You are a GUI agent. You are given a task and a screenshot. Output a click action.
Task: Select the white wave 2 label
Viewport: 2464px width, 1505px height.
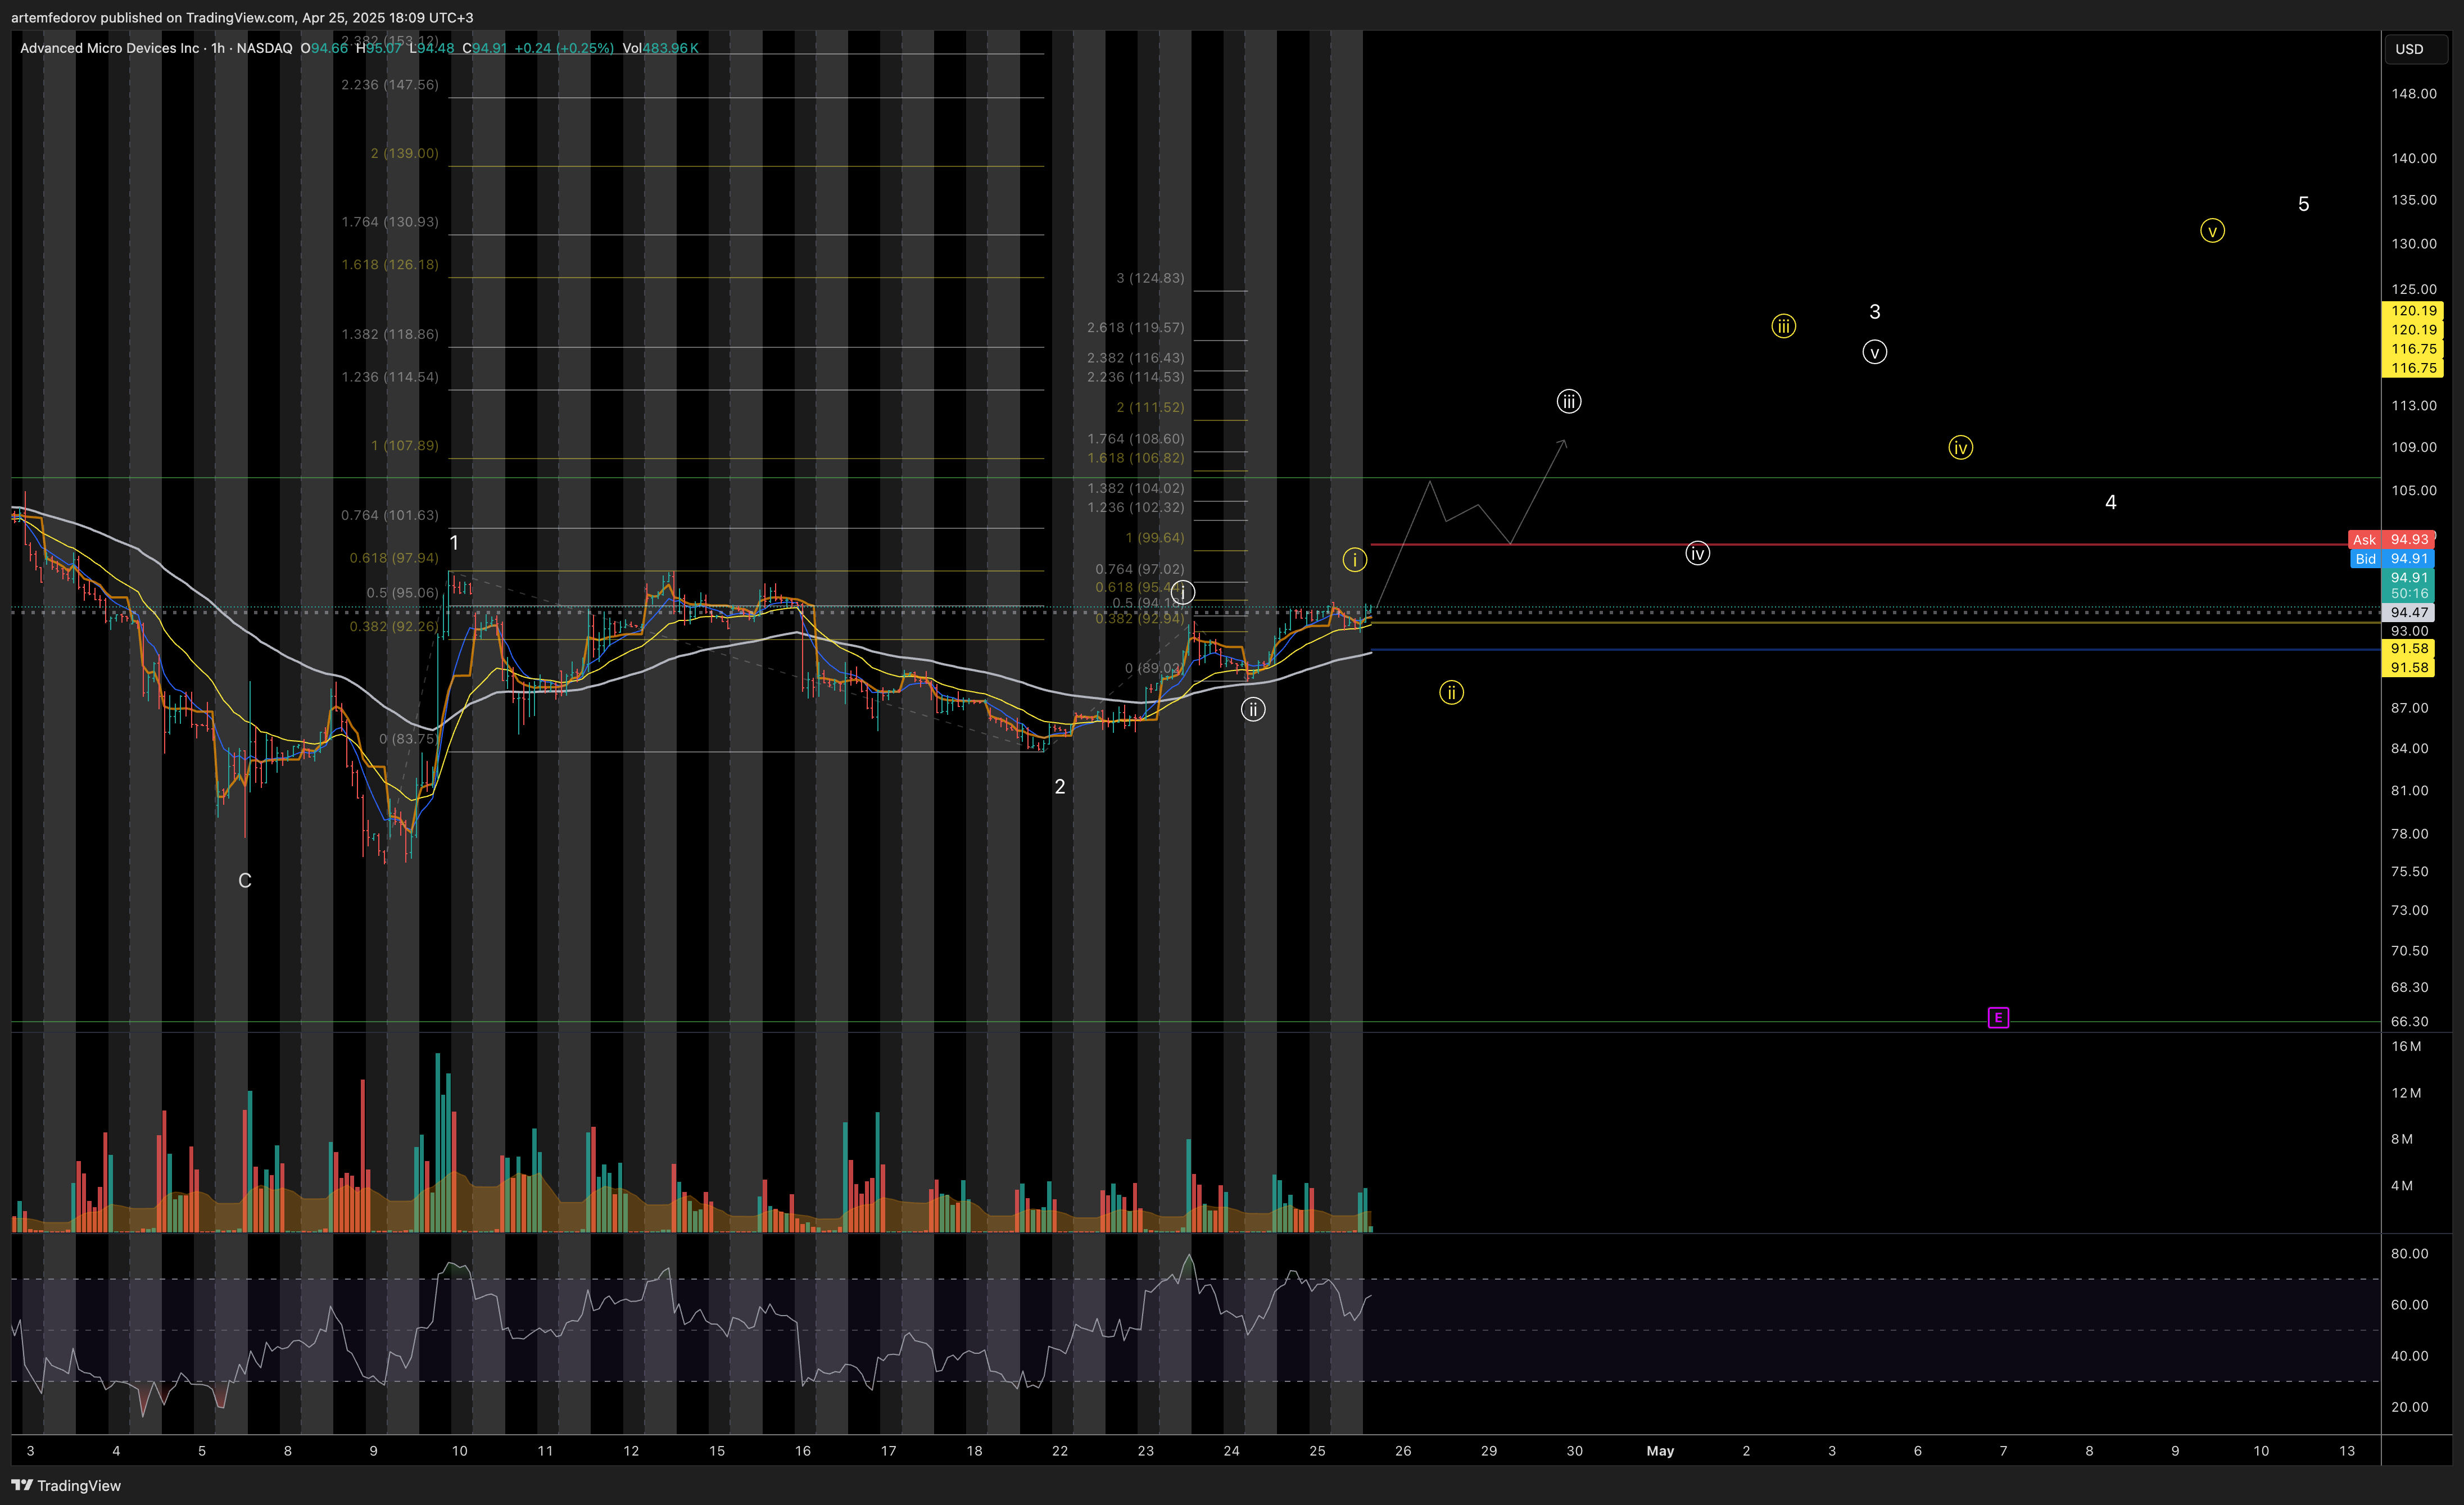[1060, 787]
